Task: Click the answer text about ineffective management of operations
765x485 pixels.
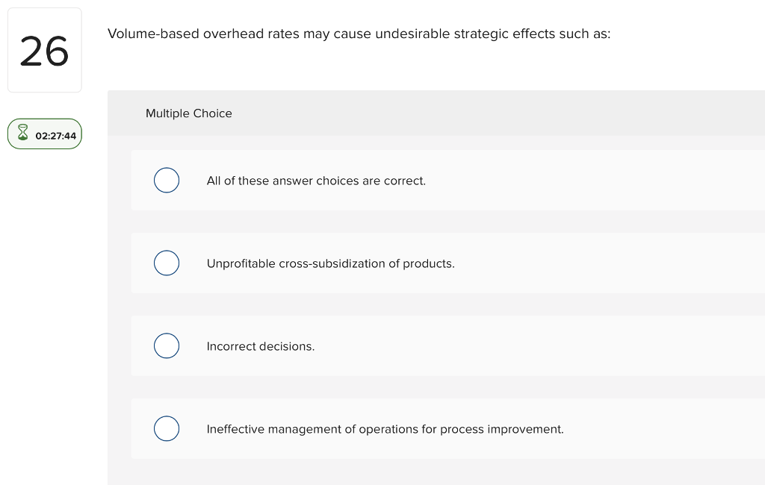Action: click(385, 429)
